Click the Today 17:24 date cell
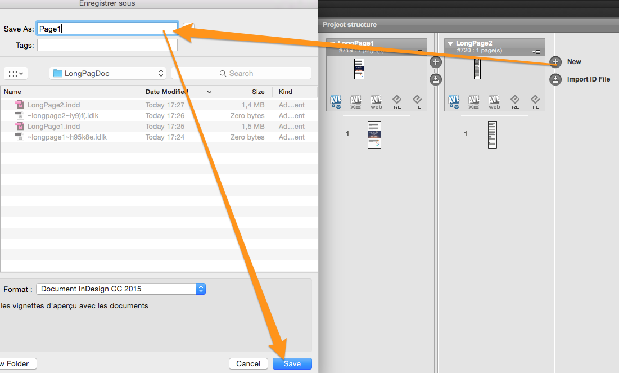 pos(165,137)
